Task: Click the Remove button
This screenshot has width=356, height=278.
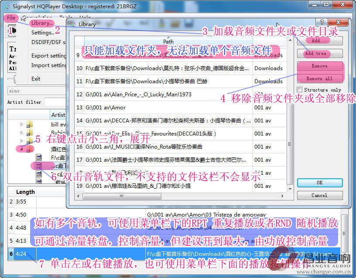Action: pos(320,66)
